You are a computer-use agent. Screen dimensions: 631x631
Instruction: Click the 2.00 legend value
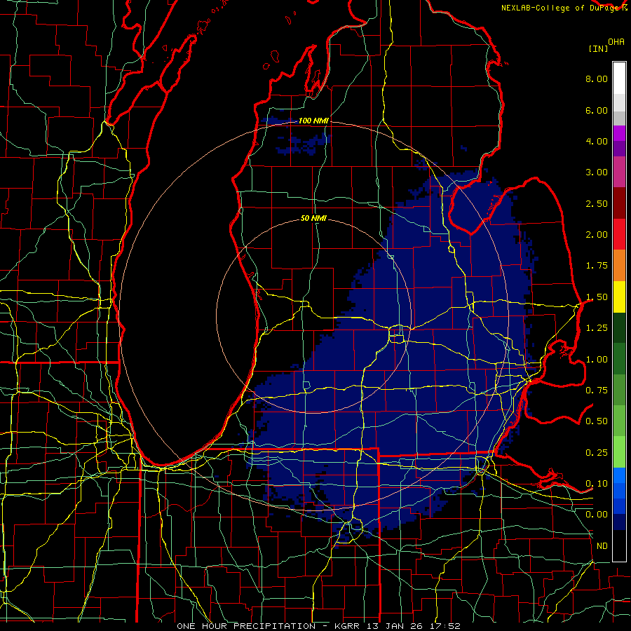pos(597,235)
